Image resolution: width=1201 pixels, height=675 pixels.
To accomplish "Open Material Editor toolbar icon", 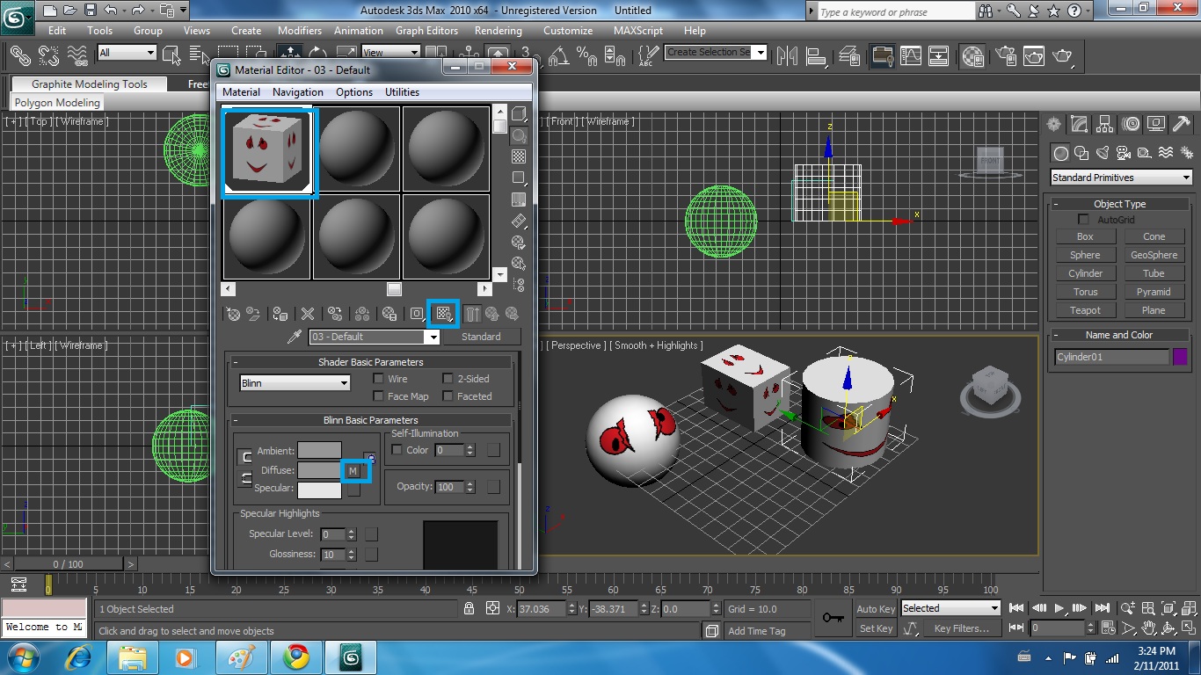I will pyautogui.click(x=972, y=55).
